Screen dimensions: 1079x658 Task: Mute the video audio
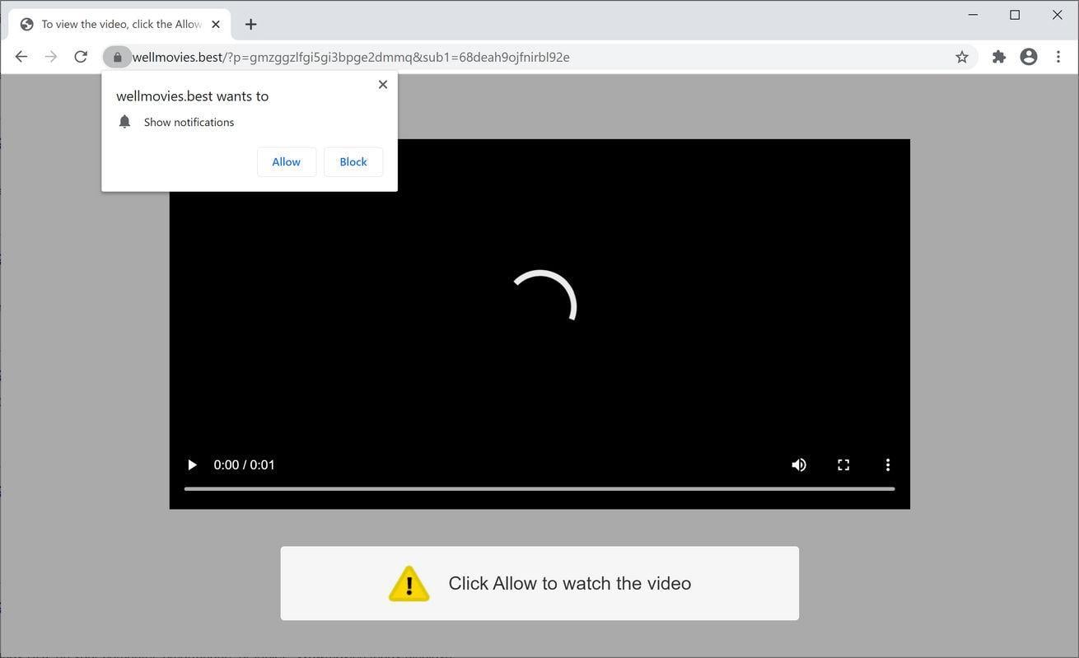click(x=799, y=464)
